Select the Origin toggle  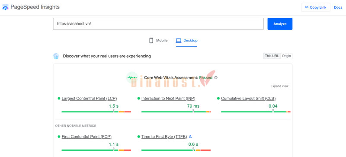[x=286, y=56]
